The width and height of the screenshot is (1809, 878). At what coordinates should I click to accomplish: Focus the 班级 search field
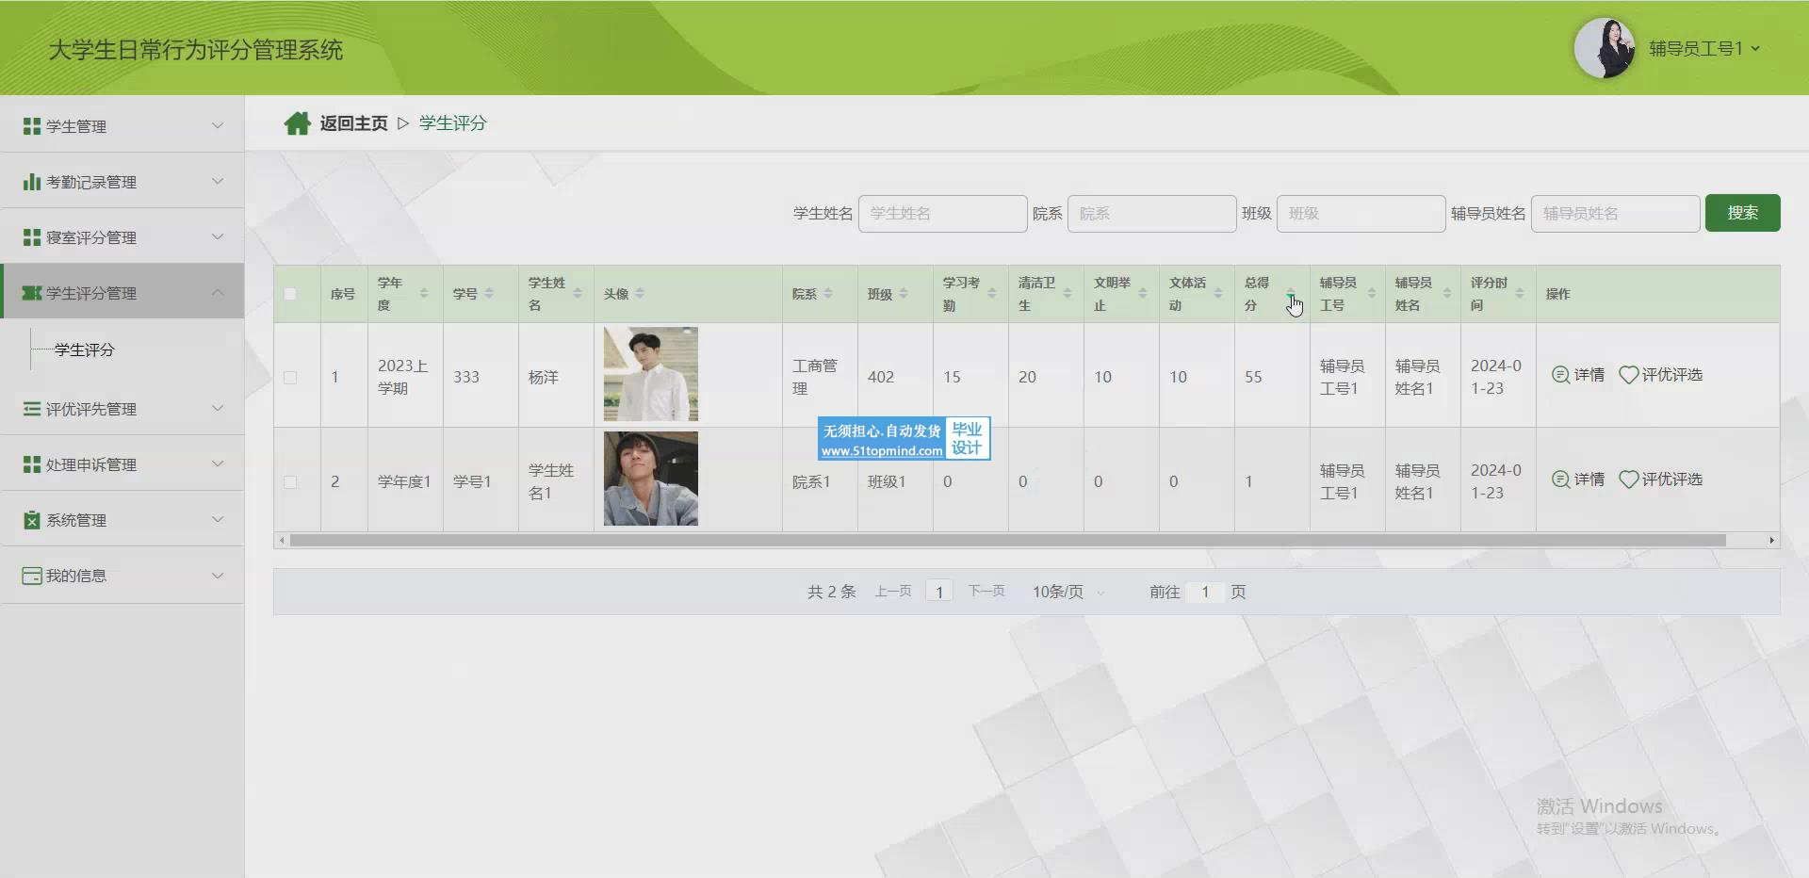coord(1361,214)
